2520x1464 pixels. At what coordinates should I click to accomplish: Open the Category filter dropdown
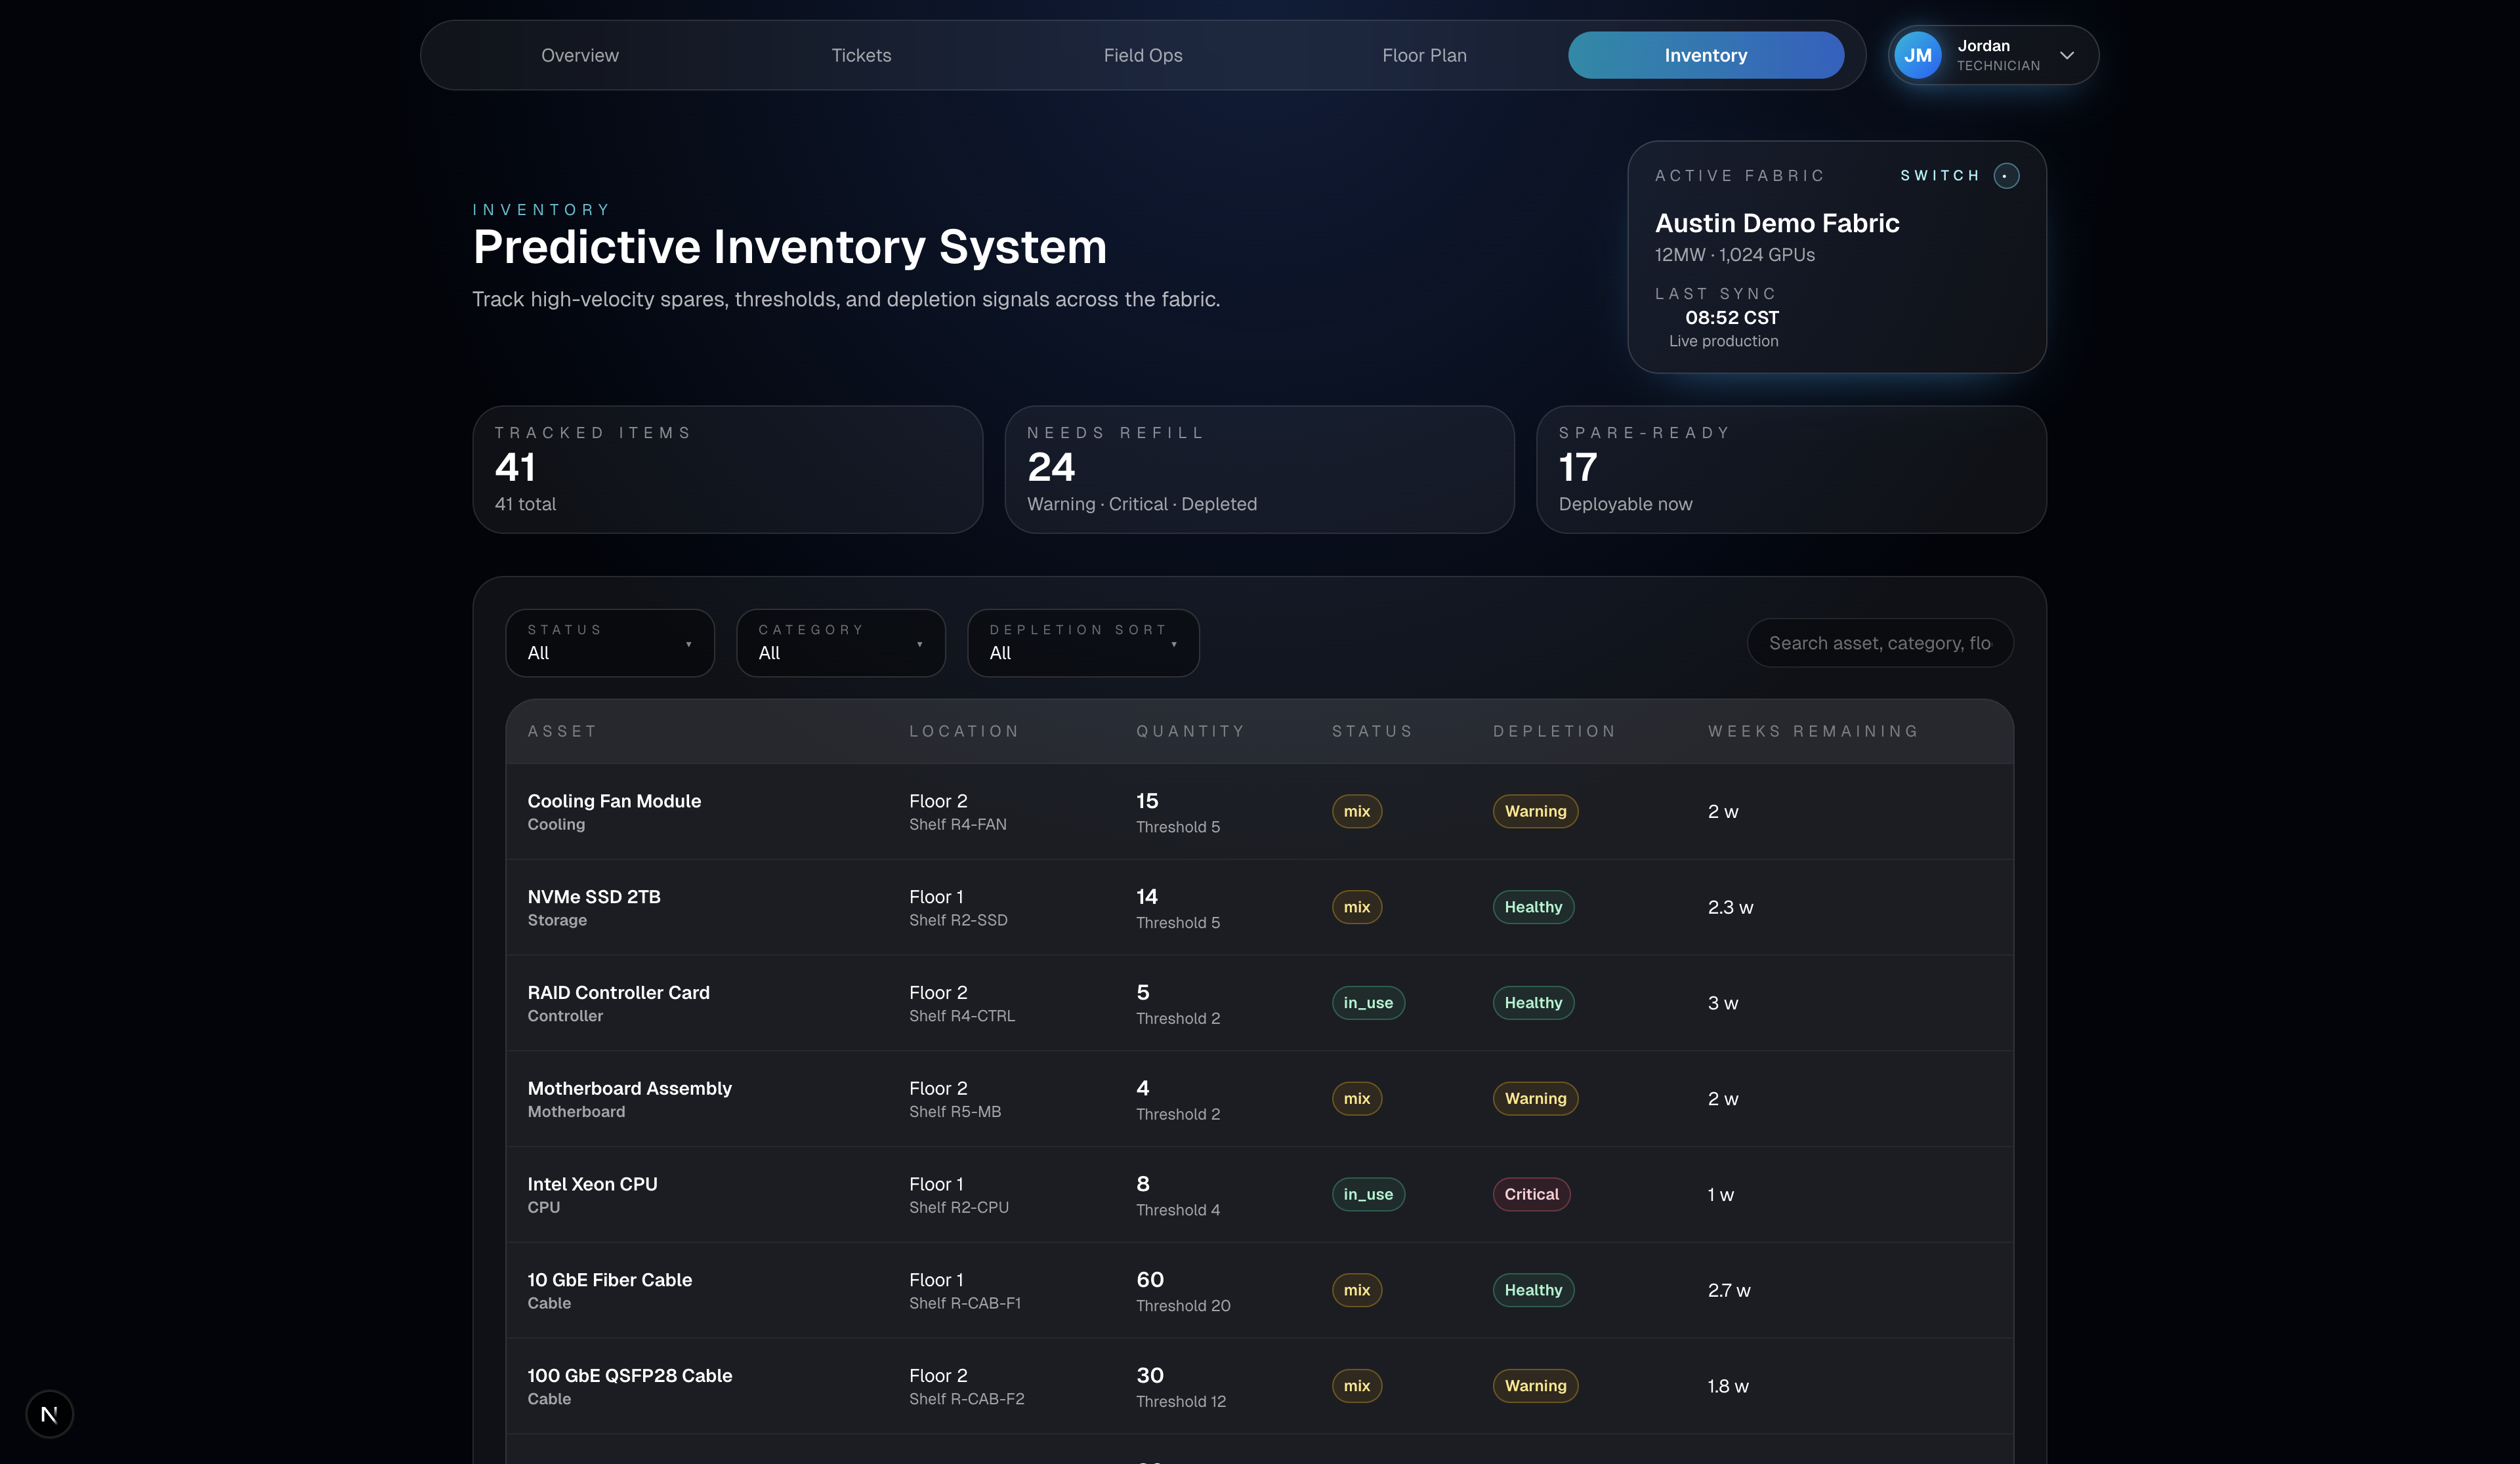click(840, 643)
